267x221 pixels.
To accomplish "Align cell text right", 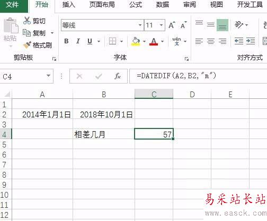I will (222, 41).
